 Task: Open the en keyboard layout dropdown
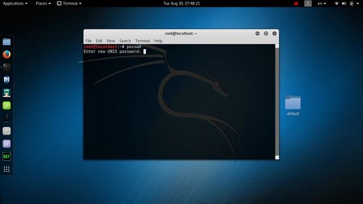click(x=322, y=3)
